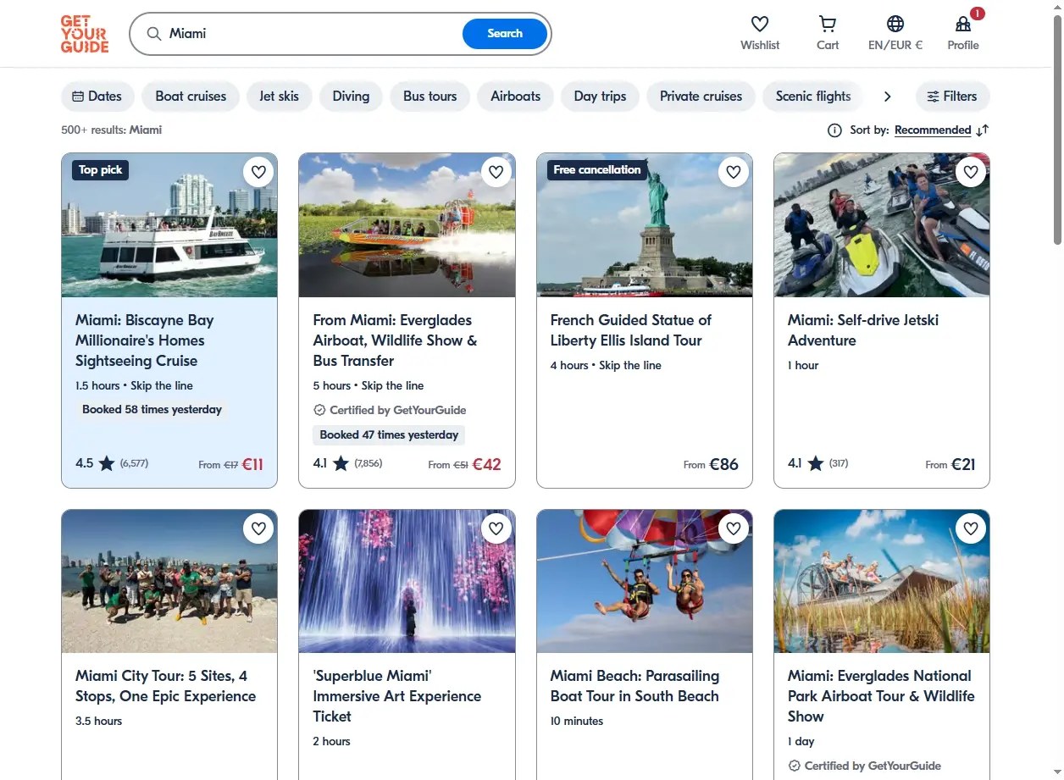This screenshot has width=1064, height=780.
Task: Open Miami: Everglades National Park Airboat Tour & Wildlife Show
Action: (881, 696)
